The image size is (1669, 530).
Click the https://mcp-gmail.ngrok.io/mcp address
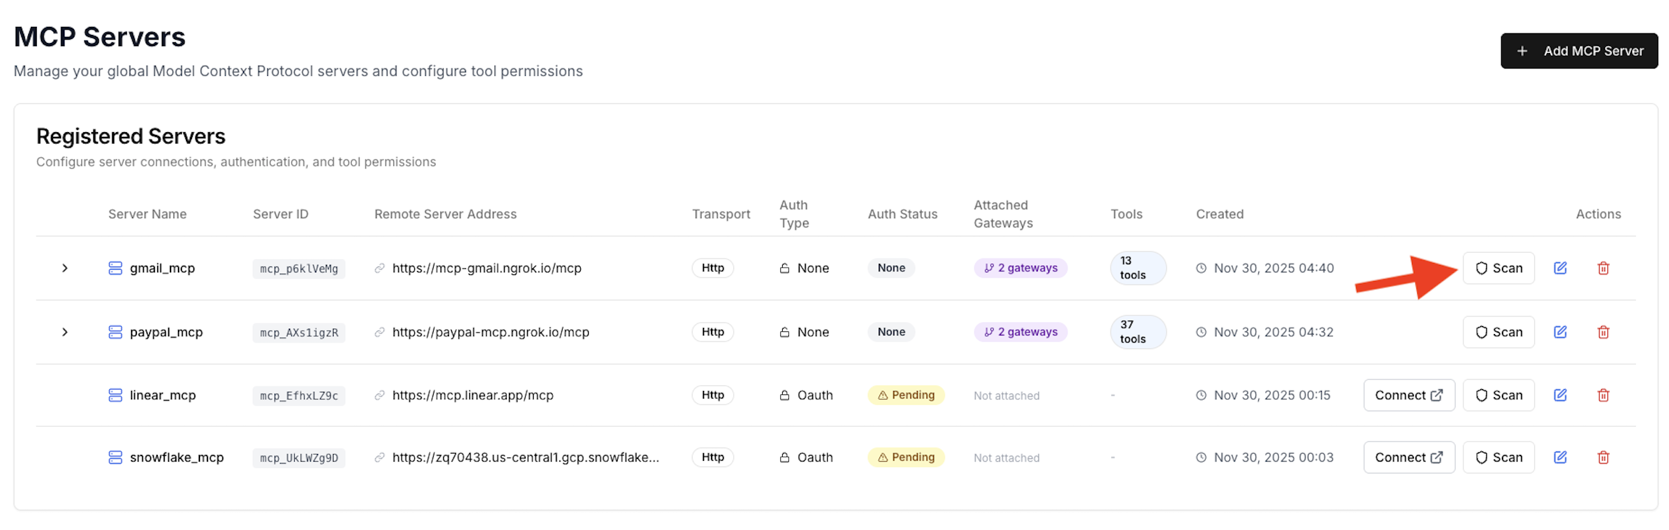coord(487,268)
